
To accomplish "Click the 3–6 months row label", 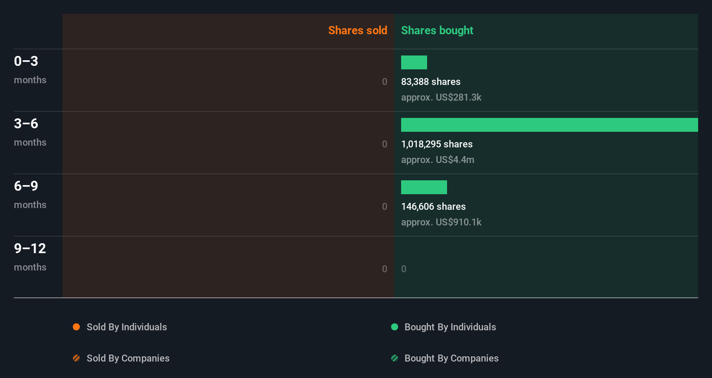I will coord(30,132).
